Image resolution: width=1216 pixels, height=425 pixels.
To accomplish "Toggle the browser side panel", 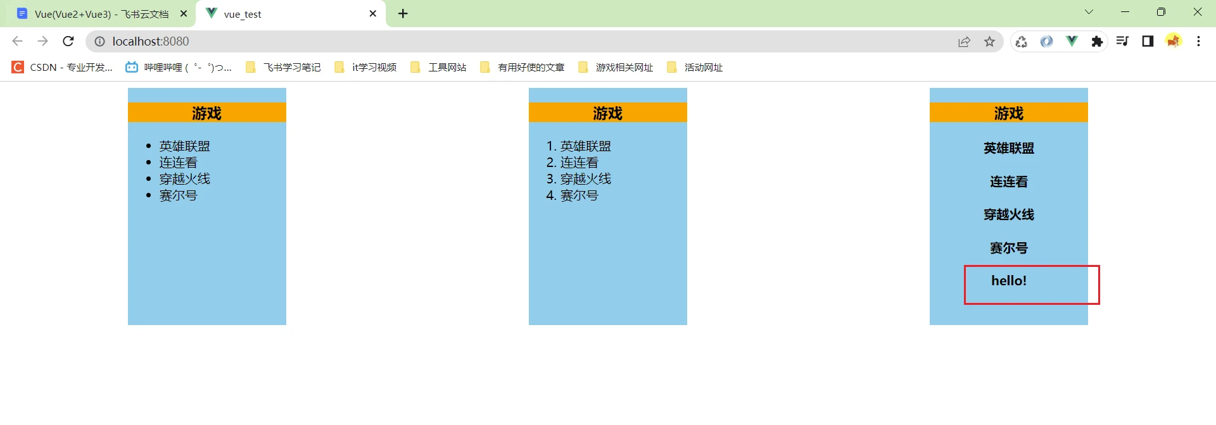I will click(1148, 42).
